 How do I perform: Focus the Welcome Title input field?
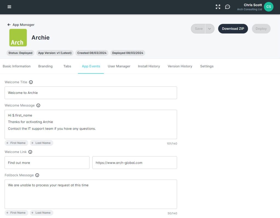coord(91,93)
